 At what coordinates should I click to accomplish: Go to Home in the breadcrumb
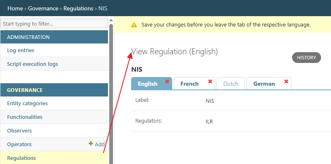coord(15,8)
